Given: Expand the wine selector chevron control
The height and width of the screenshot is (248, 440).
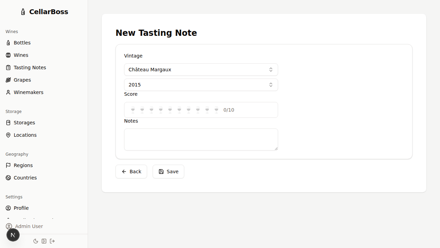Looking at the screenshot, I should pyautogui.click(x=271, y=70).
